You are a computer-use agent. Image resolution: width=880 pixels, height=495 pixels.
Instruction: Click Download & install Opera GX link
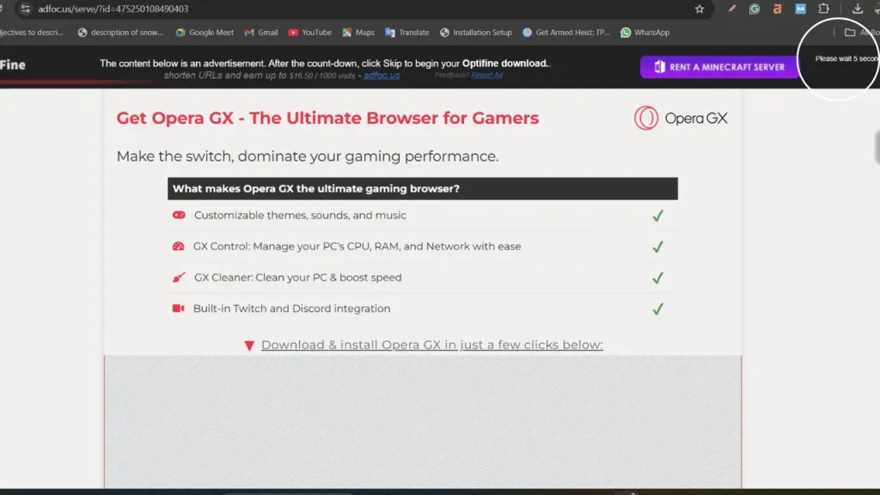coord(432,345)
